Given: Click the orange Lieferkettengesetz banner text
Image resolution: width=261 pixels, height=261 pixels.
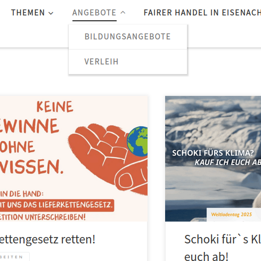Looking at the screenshot, I should [57, 206].
